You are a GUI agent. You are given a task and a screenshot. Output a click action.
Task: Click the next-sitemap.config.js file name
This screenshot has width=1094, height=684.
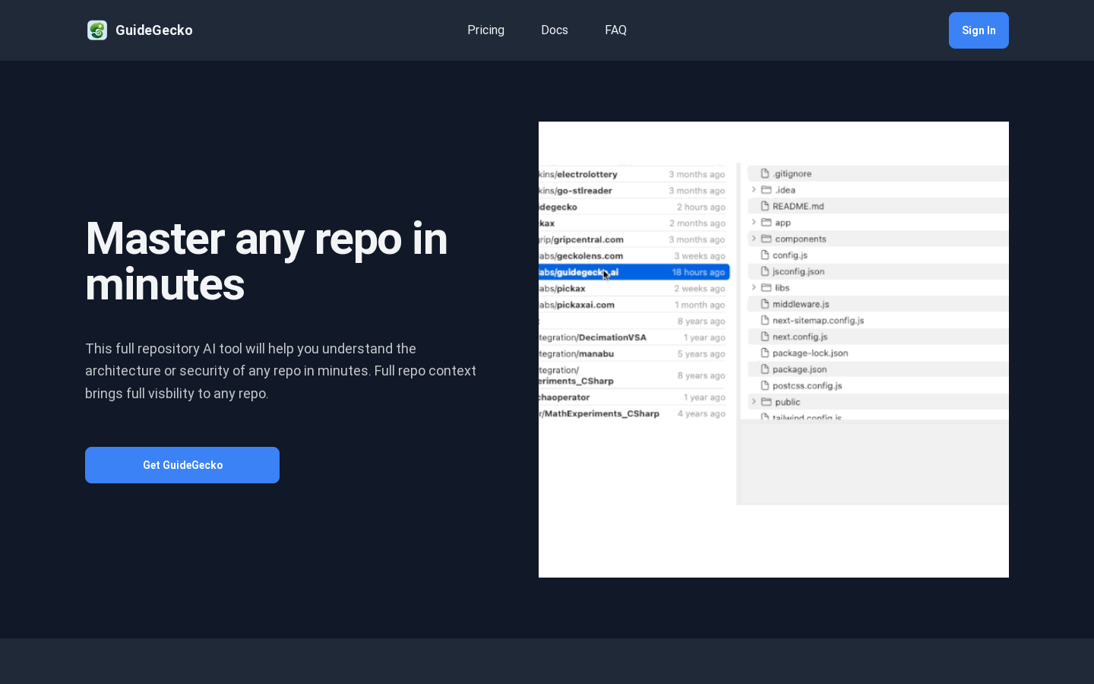coord(818,320)
